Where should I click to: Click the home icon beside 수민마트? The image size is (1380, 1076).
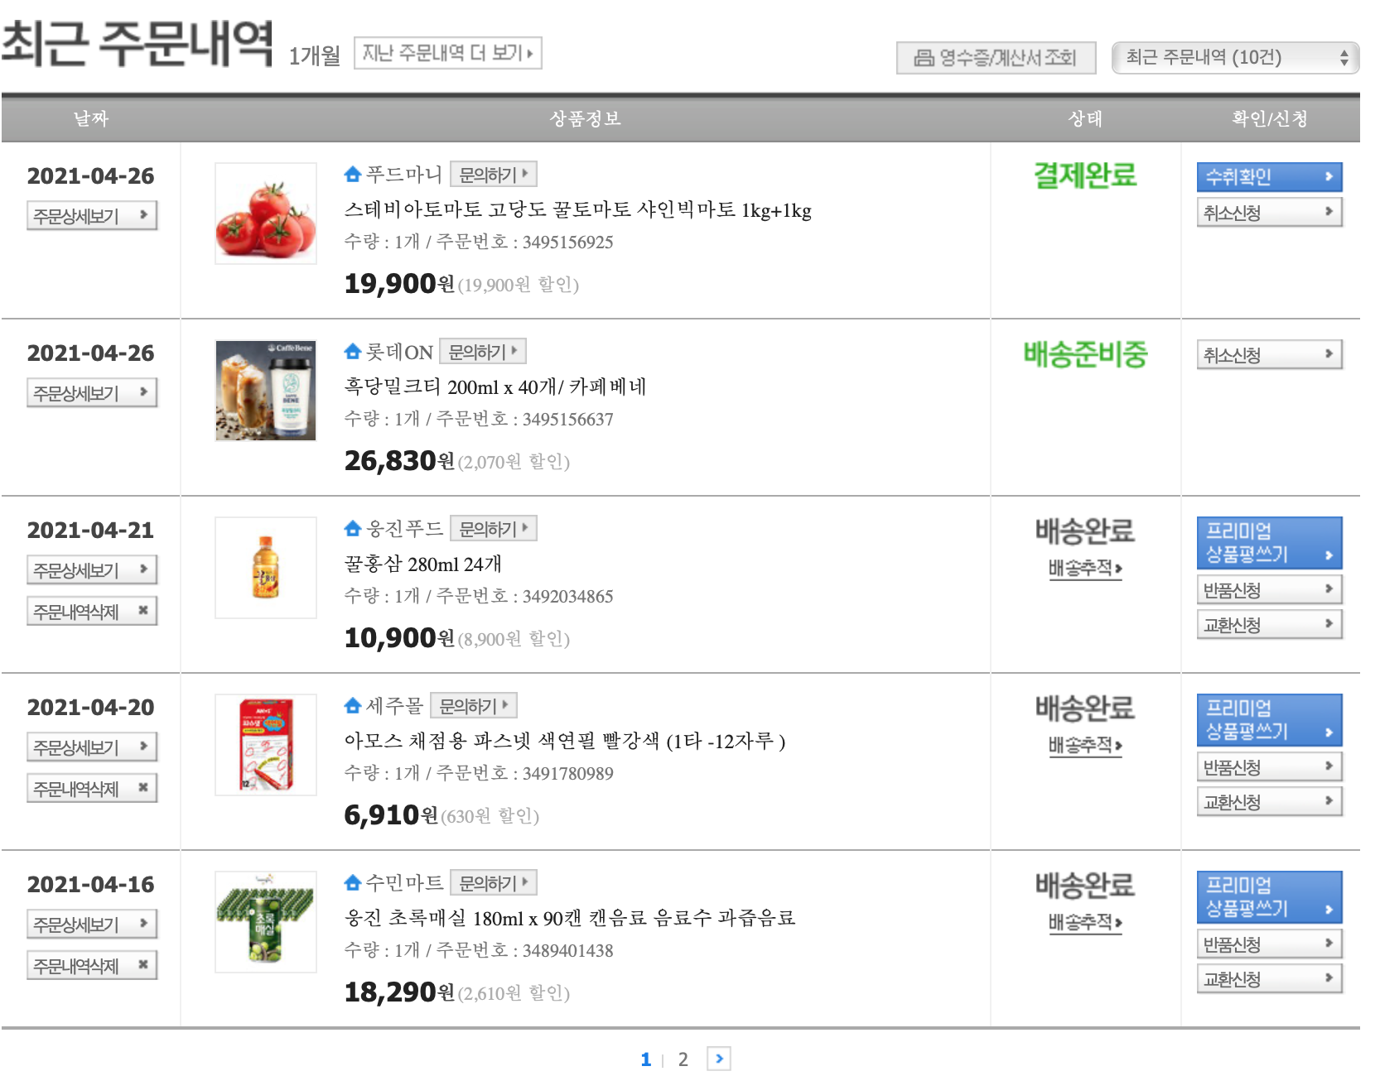353,883
